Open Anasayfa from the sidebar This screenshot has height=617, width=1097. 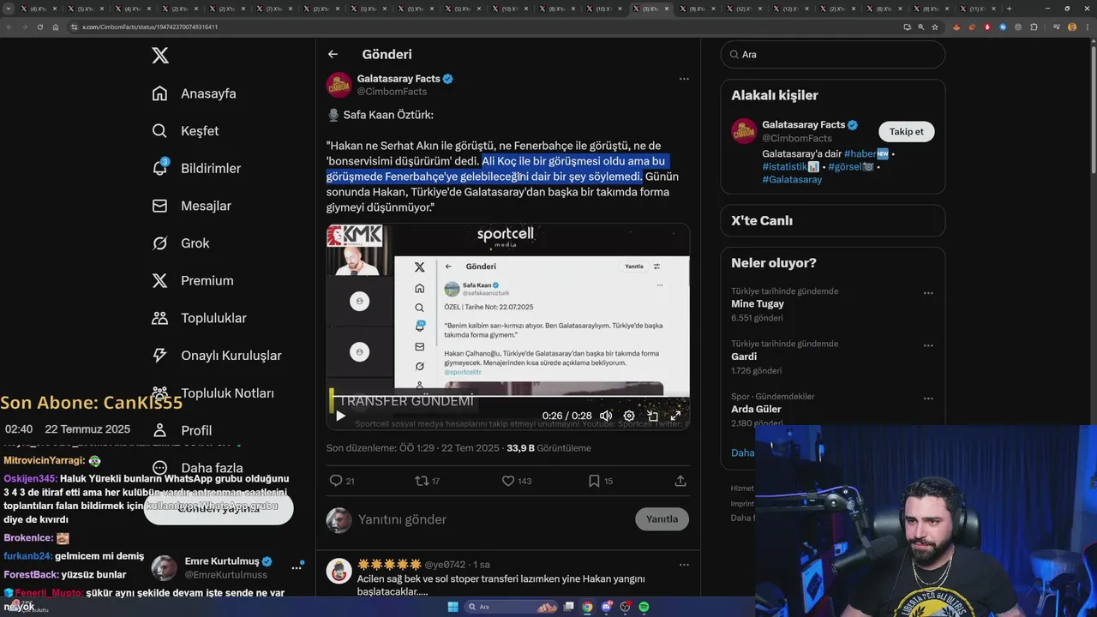tap(194, 93)
